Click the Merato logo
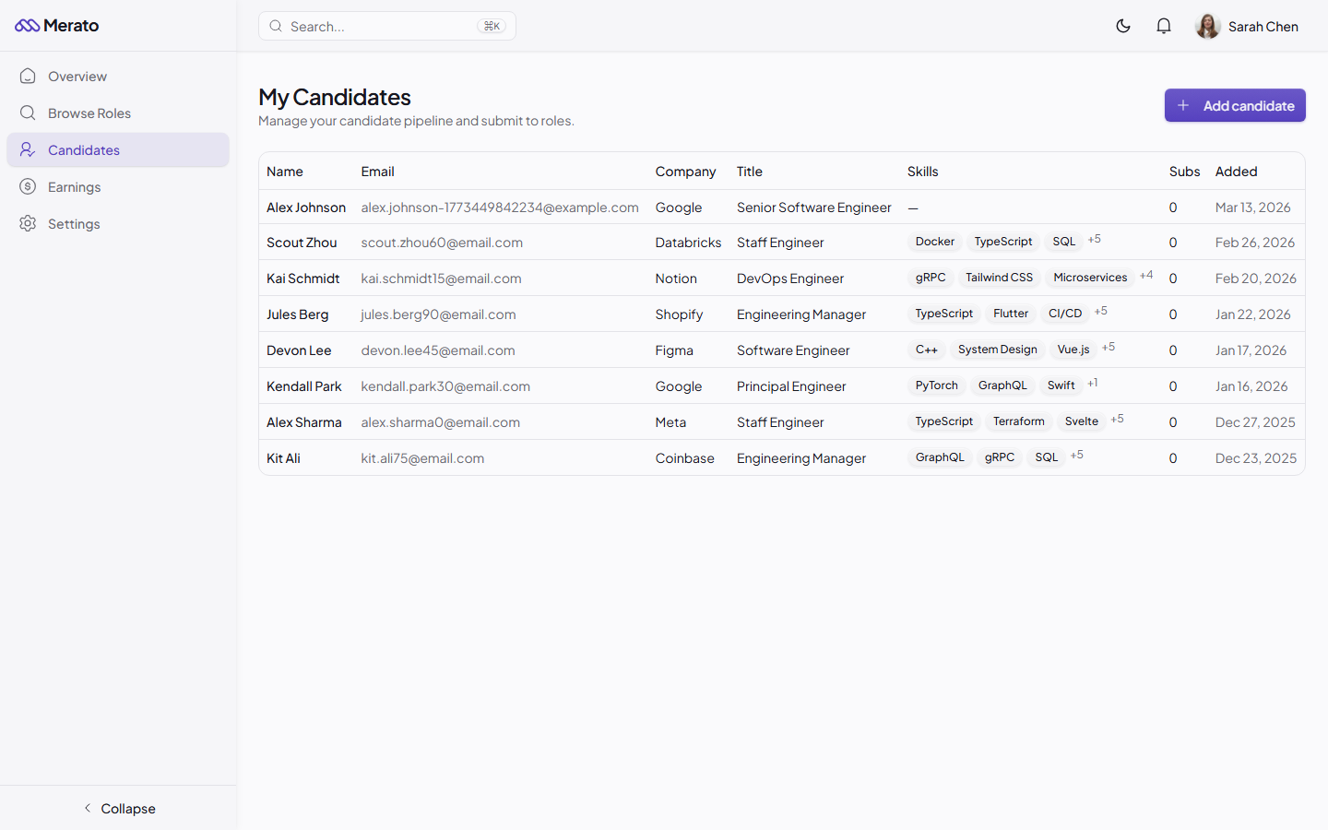Image resolution: width=1328 pixels, height=830 pixels. tap(56, 25)
